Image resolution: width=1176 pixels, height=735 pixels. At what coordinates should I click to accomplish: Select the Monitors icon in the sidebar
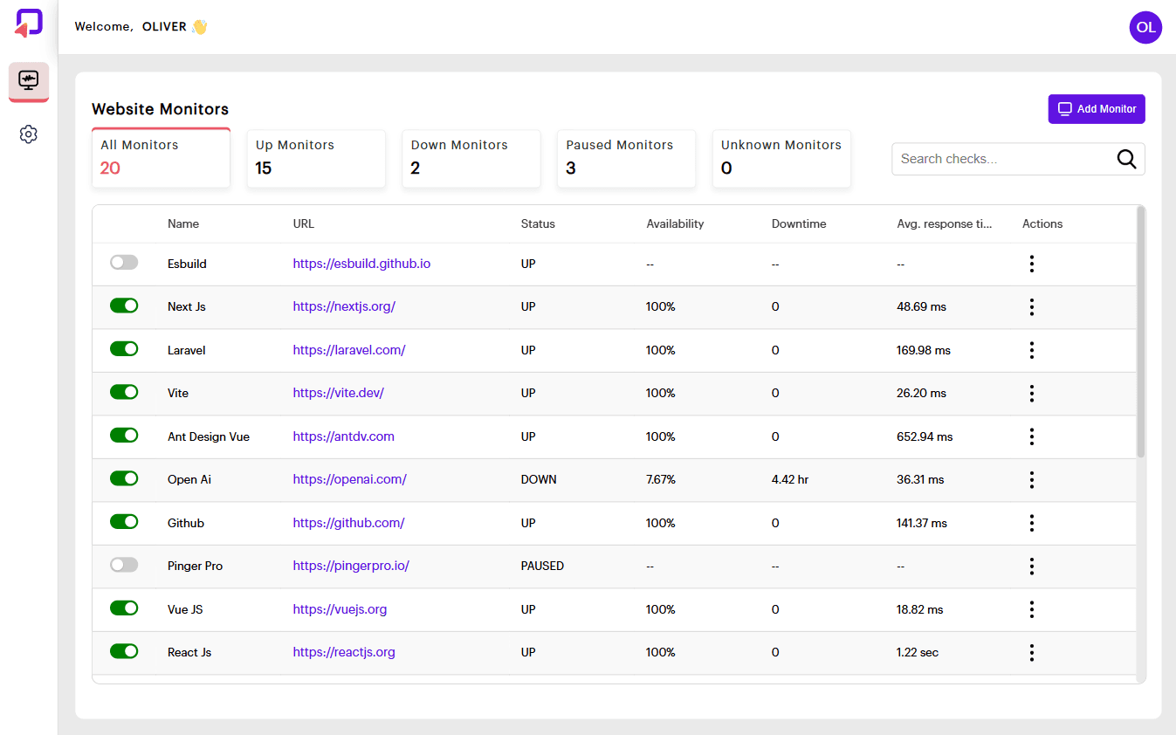point(28,81)
